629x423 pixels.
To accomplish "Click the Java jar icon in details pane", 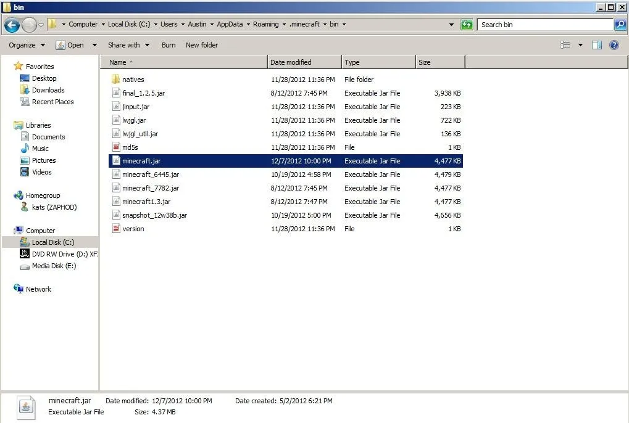I will pyautogui.click(x=26, y=408).
